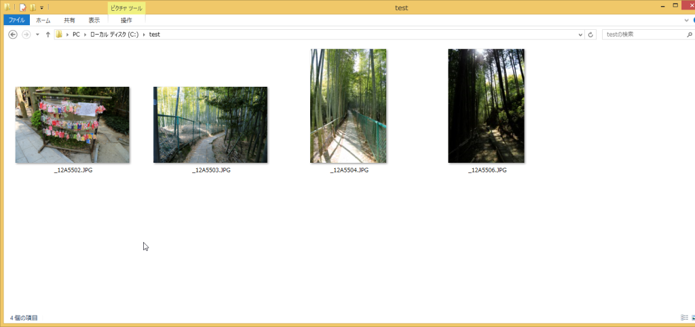Click the ピクチャ ツール contextual tab header
695x327 pixels.
click(x=126, y=8)
